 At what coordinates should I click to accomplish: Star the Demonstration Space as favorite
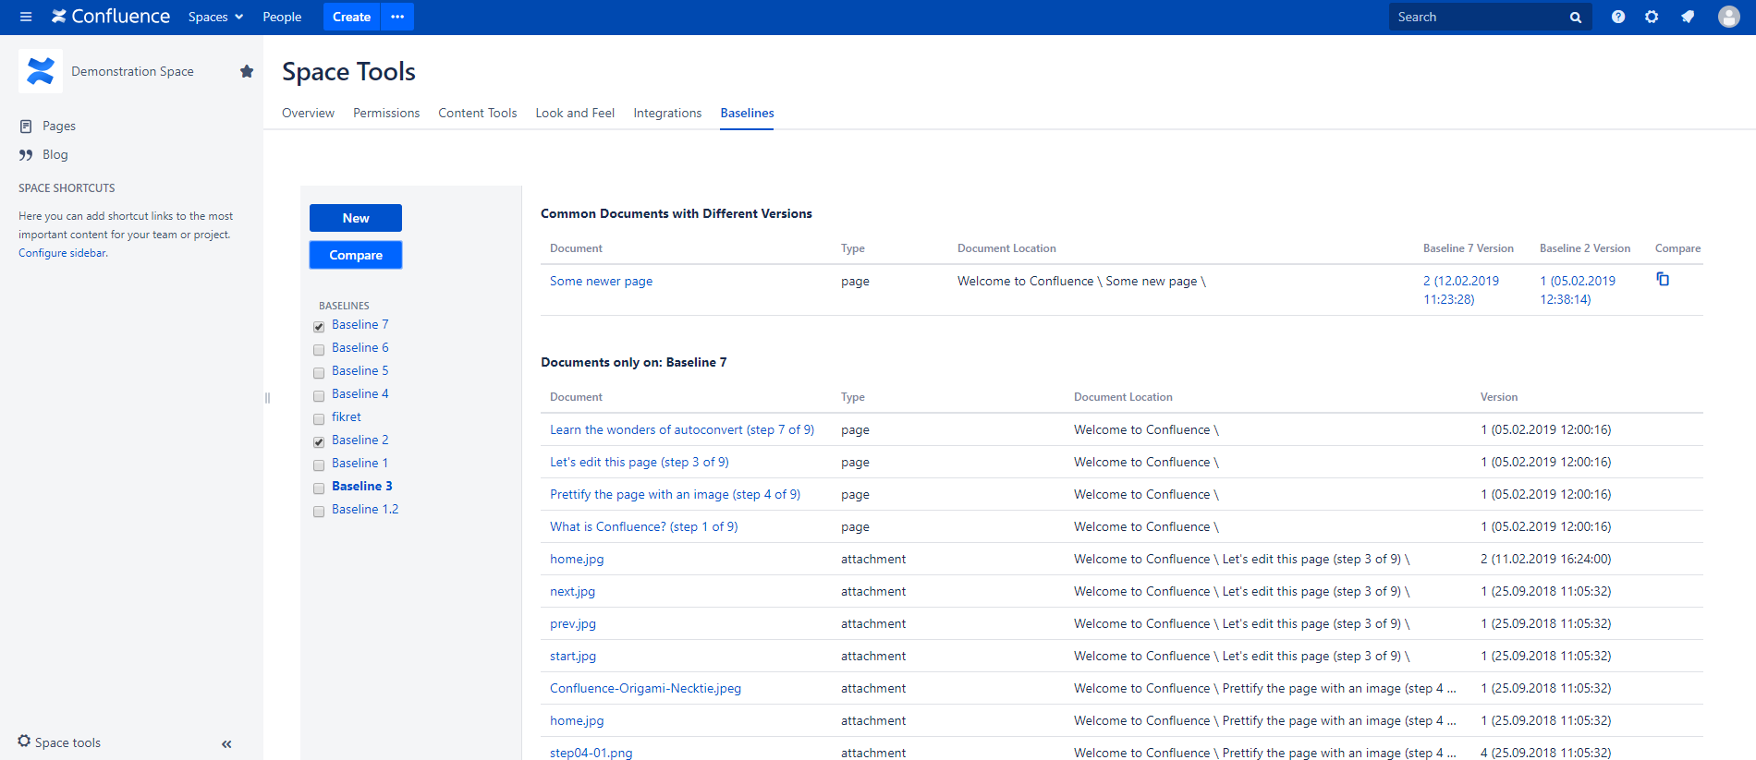(247, 71)
